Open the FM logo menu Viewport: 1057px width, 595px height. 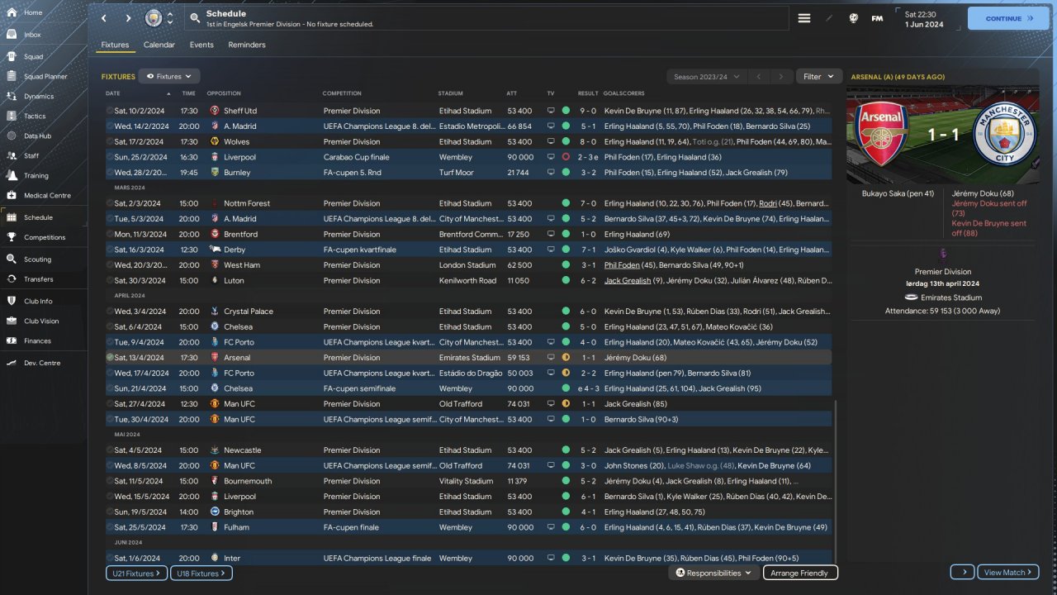(877, 18)
